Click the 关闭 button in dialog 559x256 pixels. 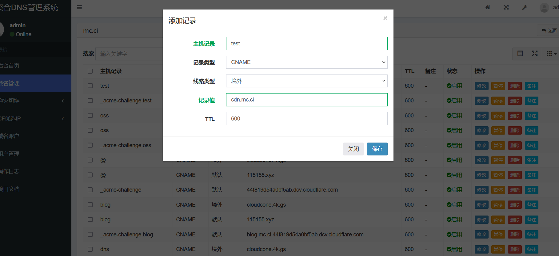click(x=353, y=149)
